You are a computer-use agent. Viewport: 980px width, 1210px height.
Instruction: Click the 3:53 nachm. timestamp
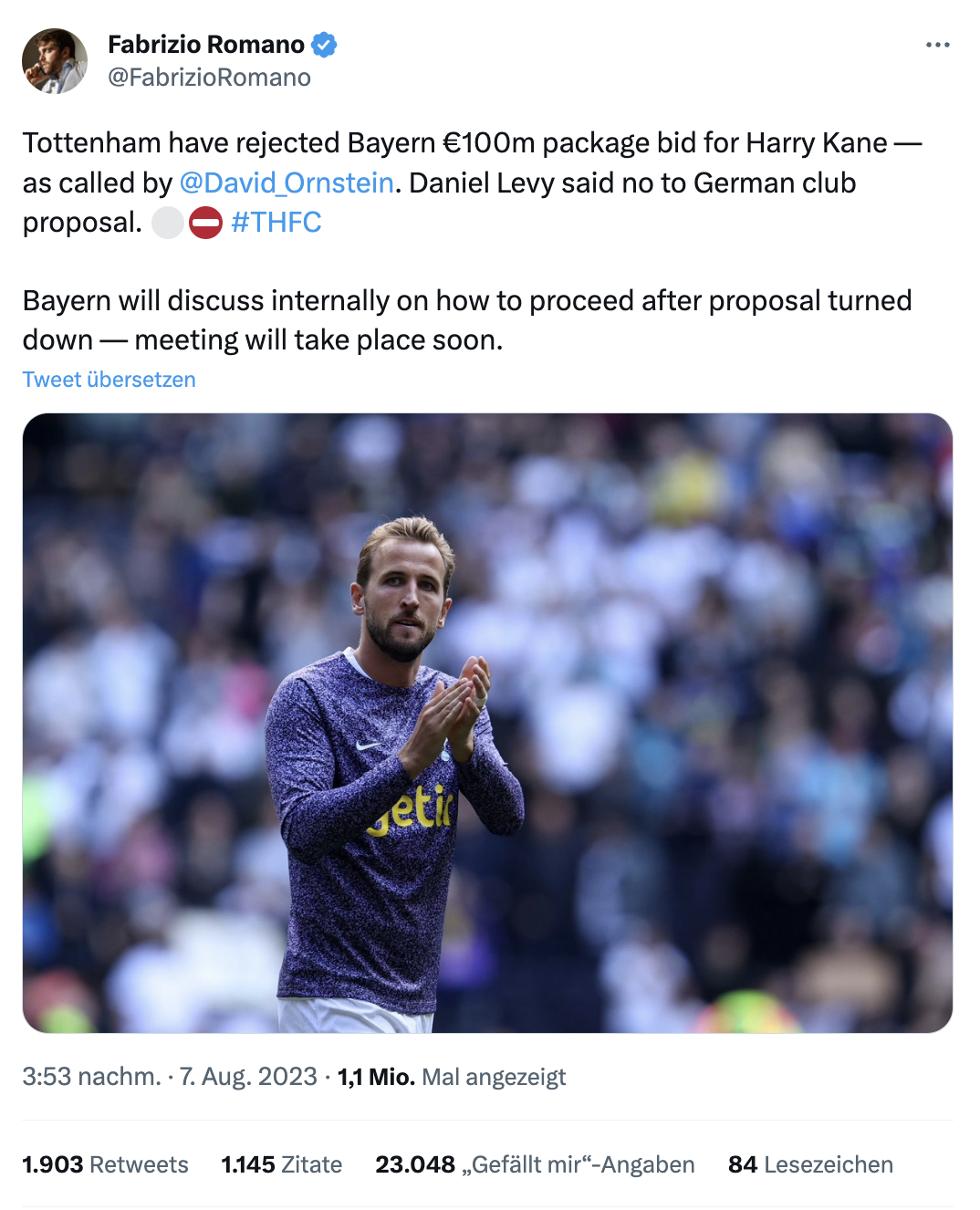[91, 1077]
